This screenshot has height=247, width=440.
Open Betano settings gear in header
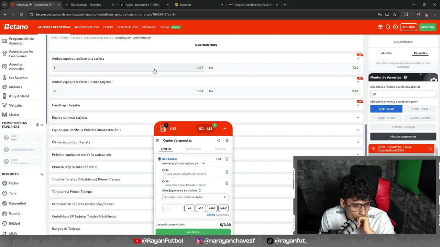pos(395,27)
